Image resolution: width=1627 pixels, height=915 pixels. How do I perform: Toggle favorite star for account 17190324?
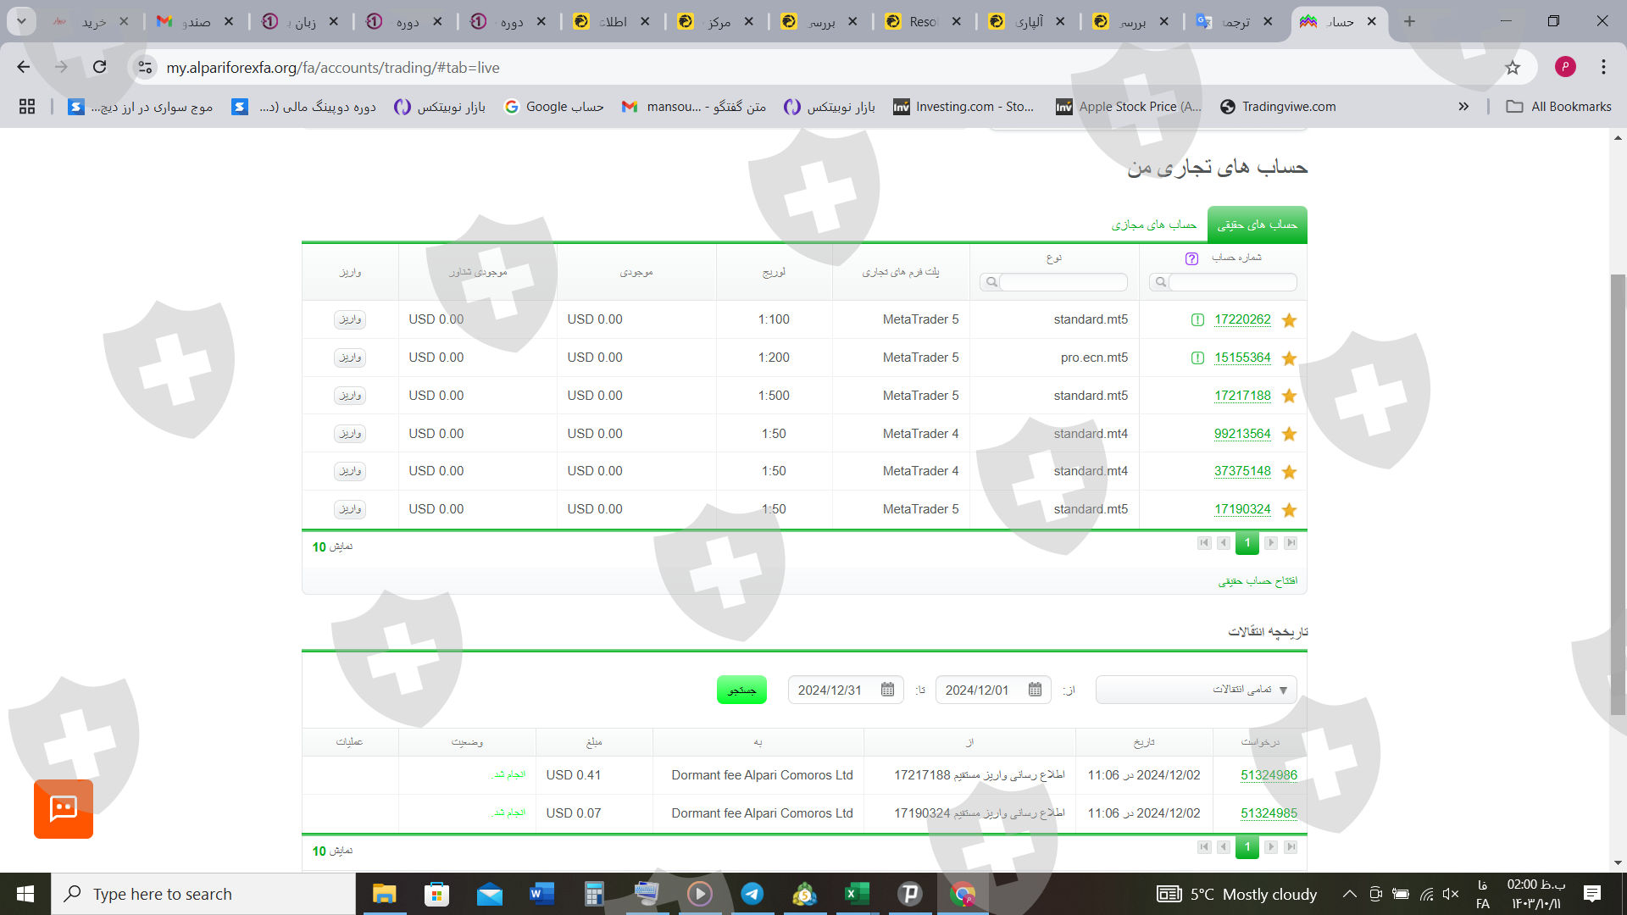click(x=1289, y=510)
